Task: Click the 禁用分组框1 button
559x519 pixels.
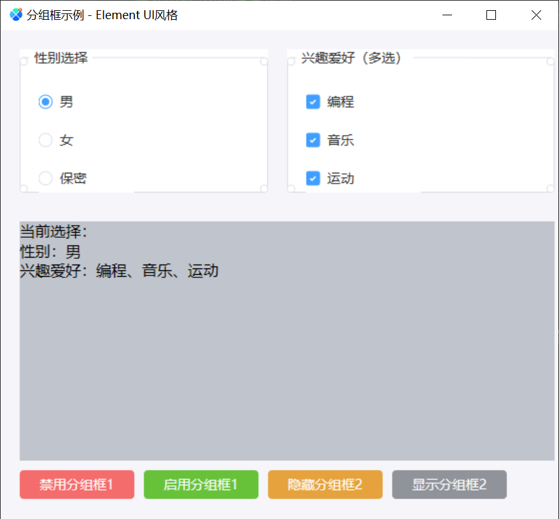Action: (x=76, y=484)
